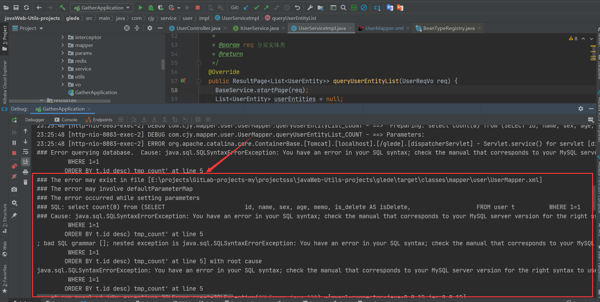Viewport: 600px width, 302px height.
Task: Toggle the pin tab icon in Debug panel
Action: tap(14, 215)
